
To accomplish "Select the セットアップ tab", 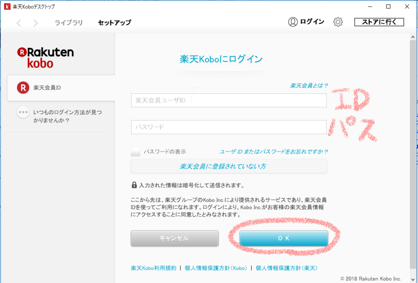I will [113, 23].
